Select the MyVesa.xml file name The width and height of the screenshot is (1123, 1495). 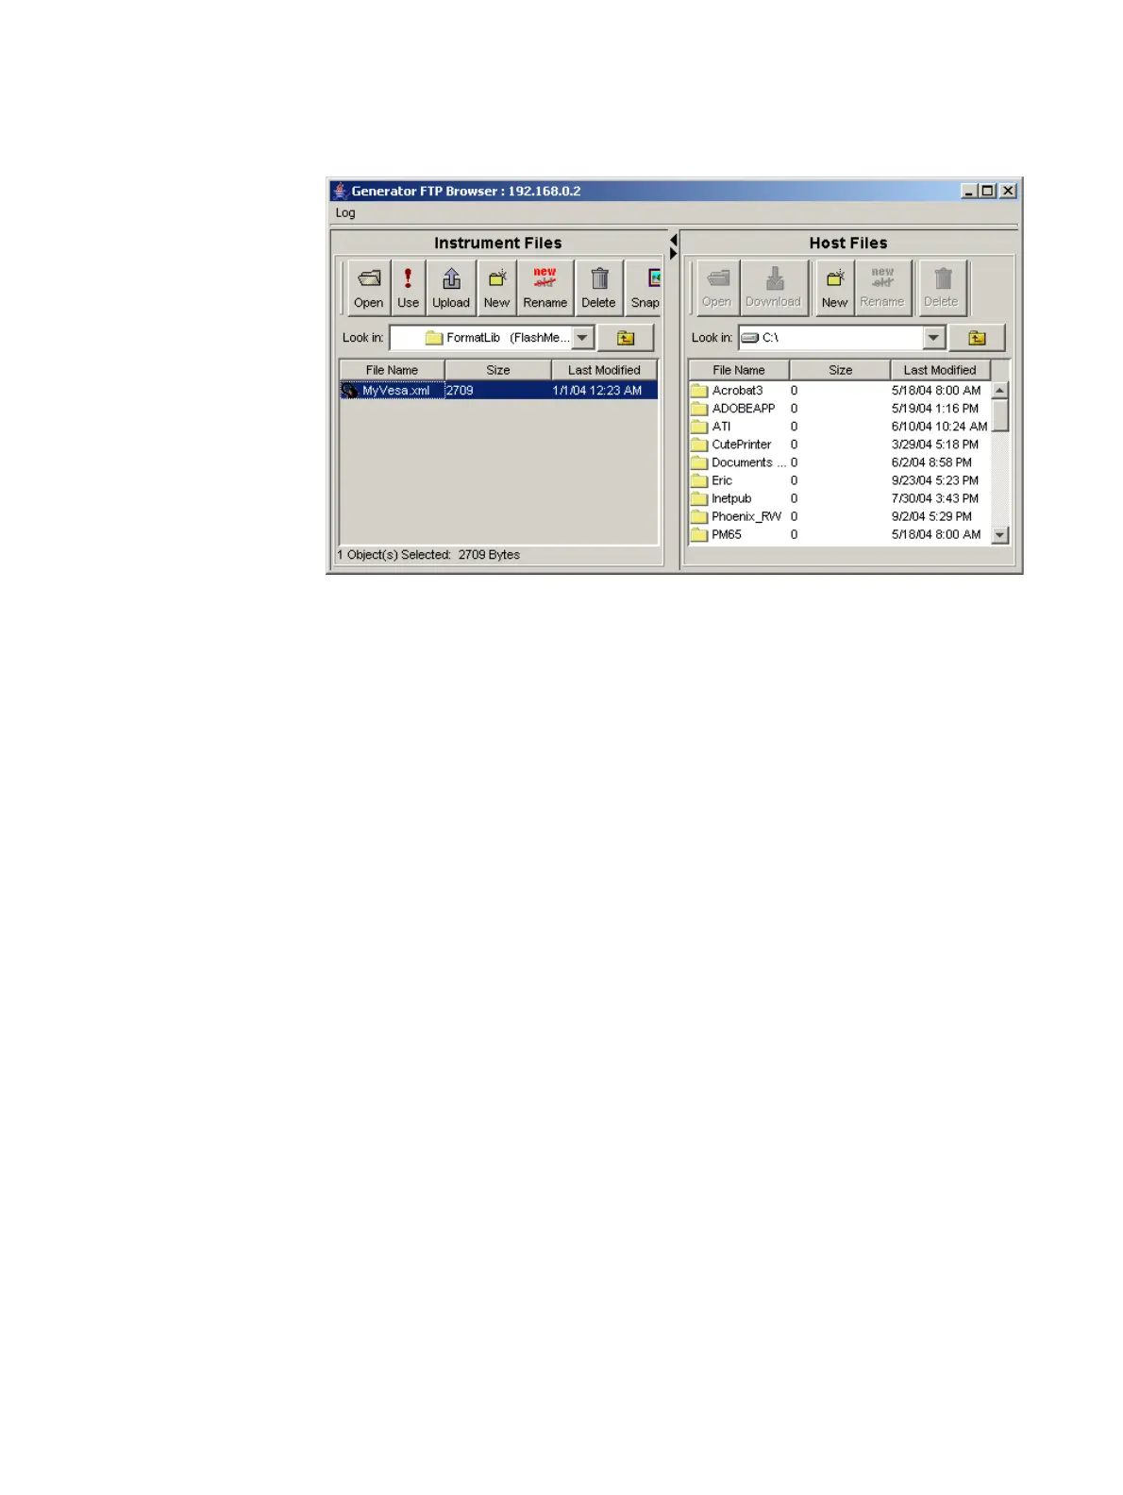[x=395, y=391]
